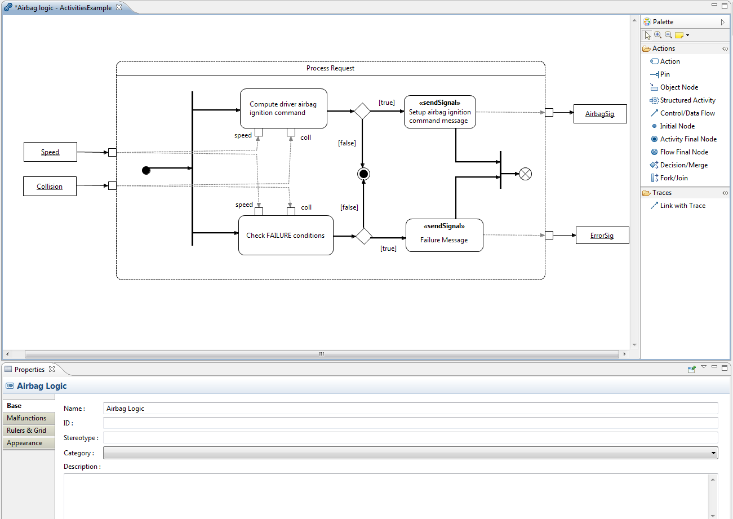Pick the Pin tool from palette
The height and width of the screenshot is (519, 733).
(664, 74)
